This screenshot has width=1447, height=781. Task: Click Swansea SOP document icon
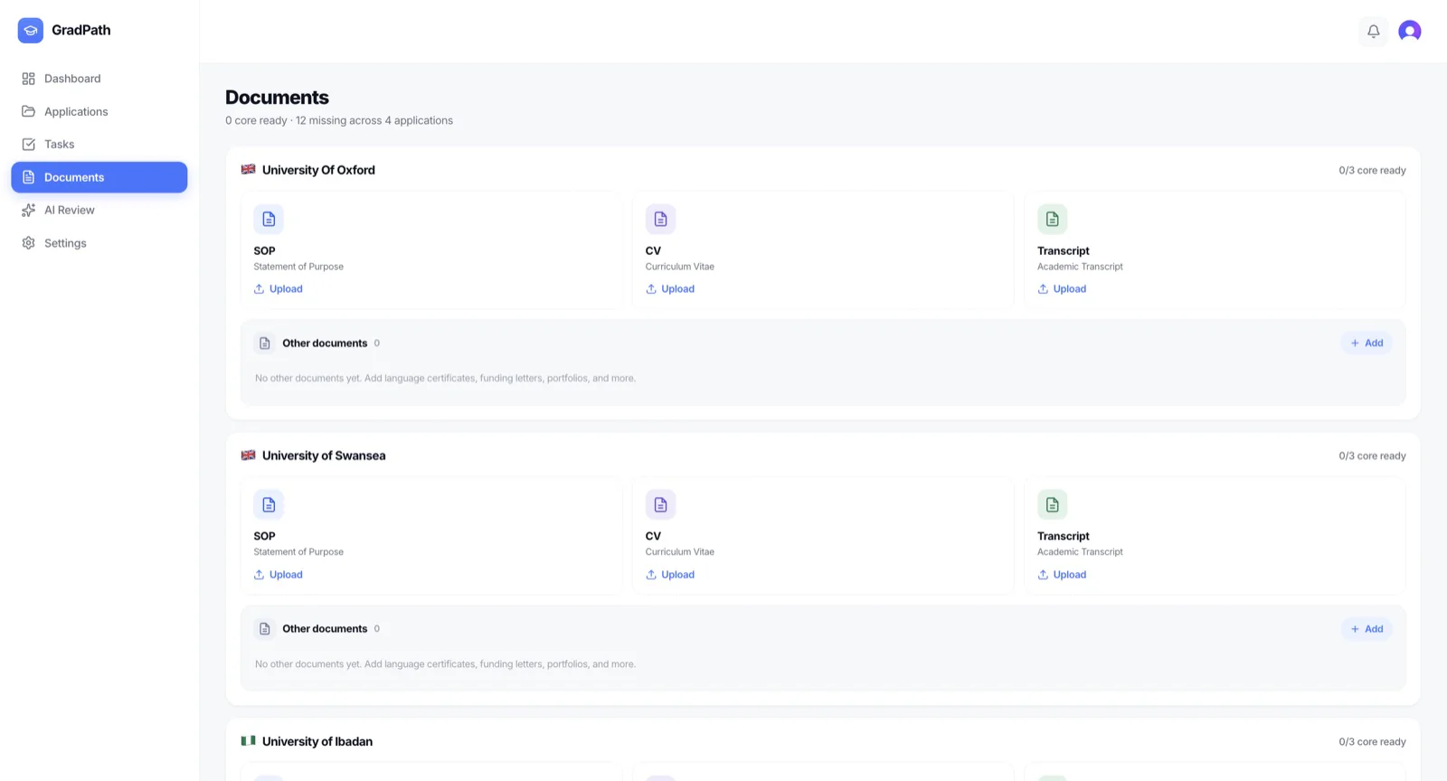tap(269, 504)
